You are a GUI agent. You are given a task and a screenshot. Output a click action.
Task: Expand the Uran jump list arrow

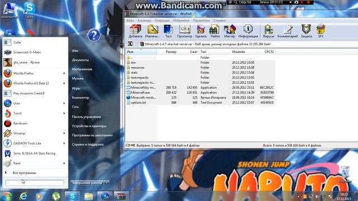coord(64,103)
